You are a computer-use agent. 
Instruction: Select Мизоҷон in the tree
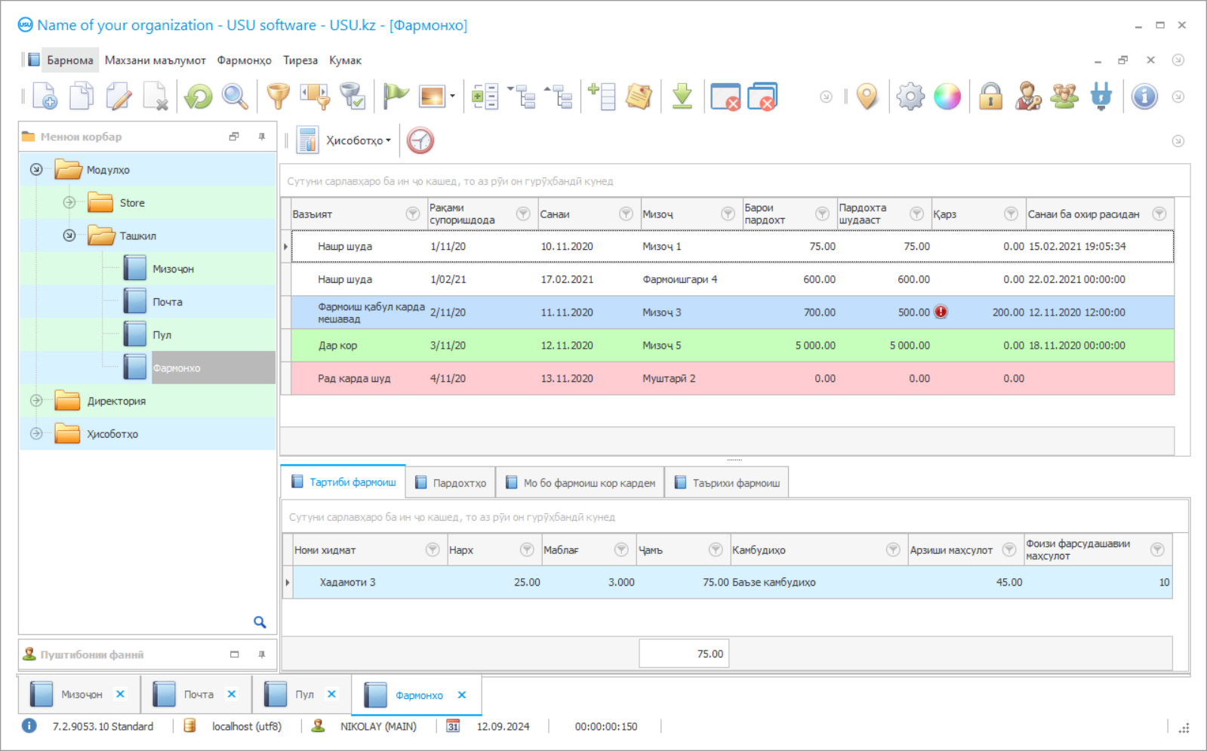pyautogui.click(x=173, y=269)
